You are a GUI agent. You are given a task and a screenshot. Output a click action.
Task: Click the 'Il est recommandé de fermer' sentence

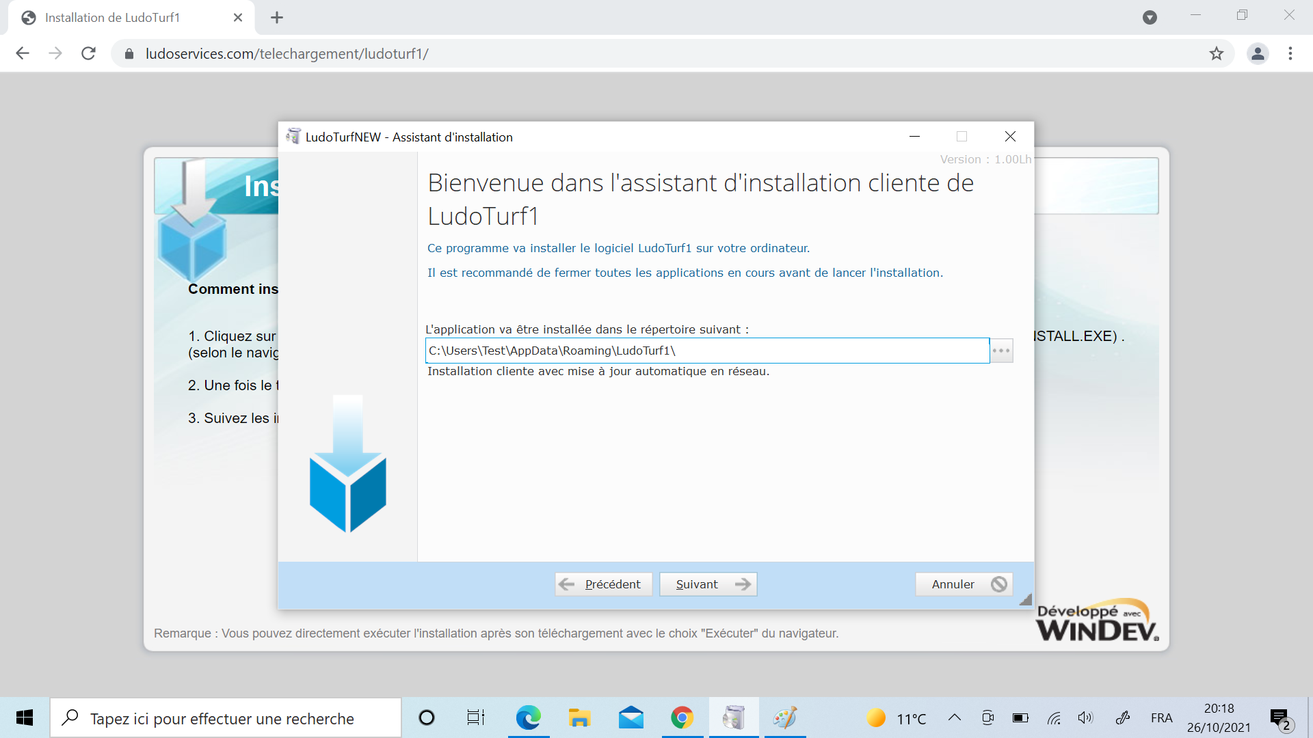pos(685,273)
